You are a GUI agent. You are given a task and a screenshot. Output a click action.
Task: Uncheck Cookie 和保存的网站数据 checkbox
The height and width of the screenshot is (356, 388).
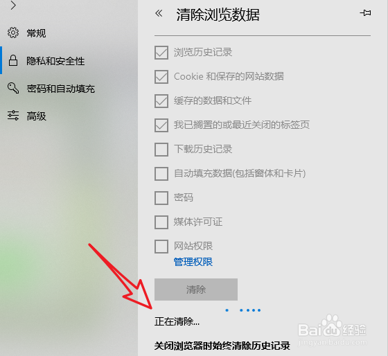click(161, 77)
